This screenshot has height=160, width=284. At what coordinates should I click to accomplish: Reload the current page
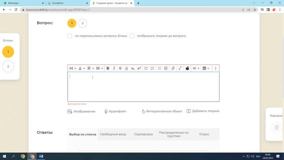click(16, 10)
